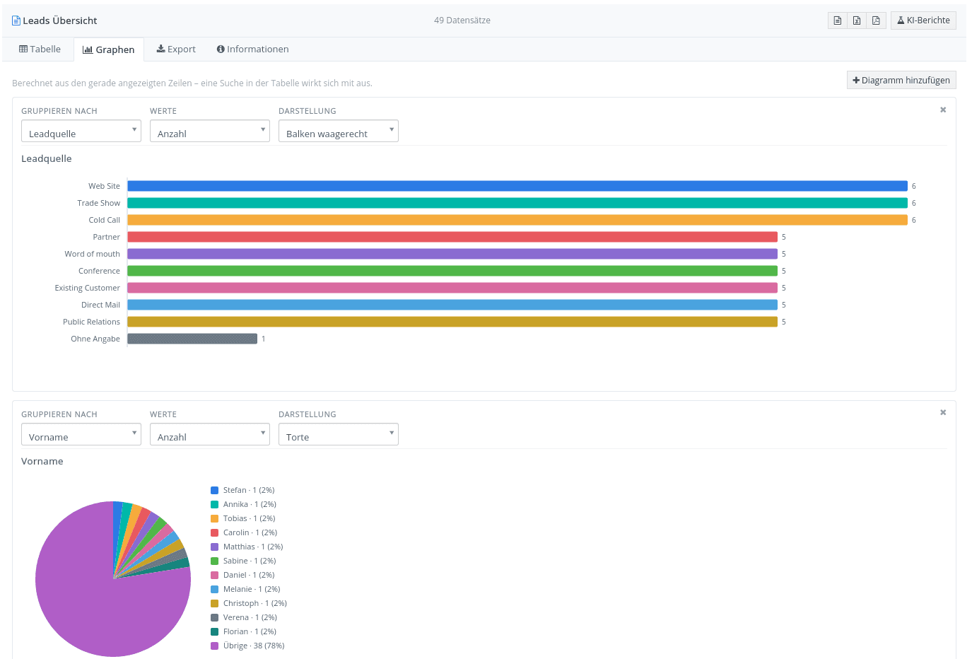Image resolution: width=972 pixels, height=659 pixels.
Task: Click legend entry "Matthias · 1 (2%)"
Action: click(x=247, y=547)
